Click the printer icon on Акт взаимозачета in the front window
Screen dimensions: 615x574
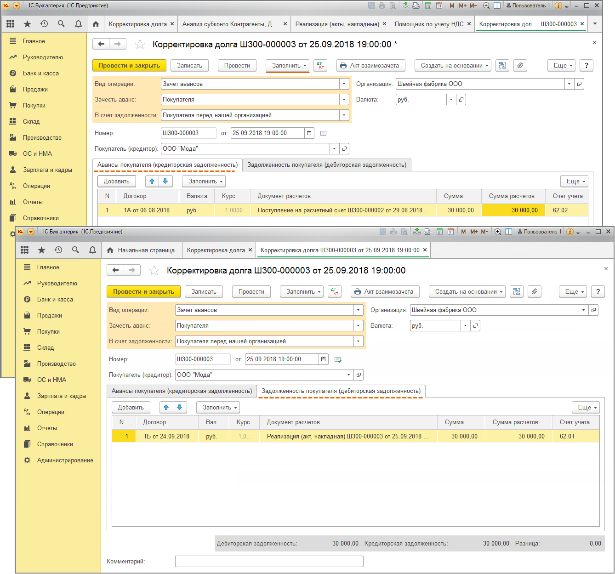coord(358,292)
